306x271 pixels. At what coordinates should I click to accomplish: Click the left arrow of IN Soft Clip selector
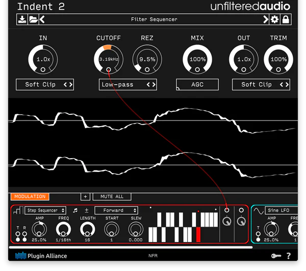point(65,85)
